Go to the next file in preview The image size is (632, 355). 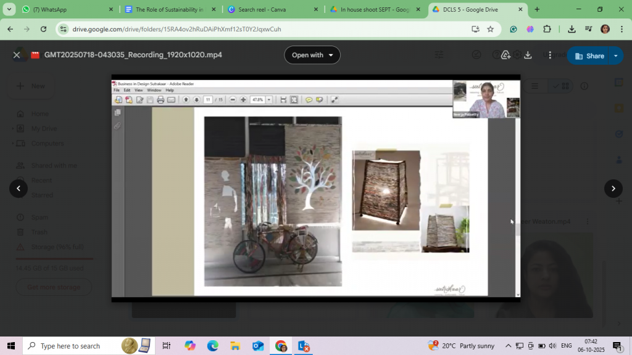tap(613, 189)
